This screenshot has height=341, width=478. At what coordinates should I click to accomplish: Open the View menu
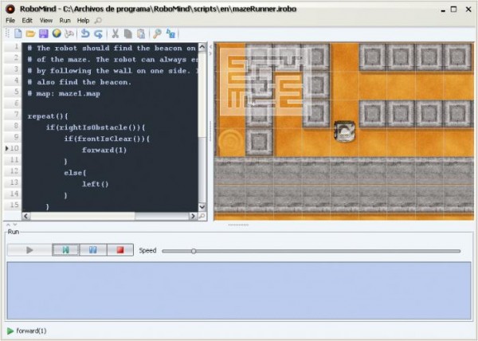tap(46, 21)
